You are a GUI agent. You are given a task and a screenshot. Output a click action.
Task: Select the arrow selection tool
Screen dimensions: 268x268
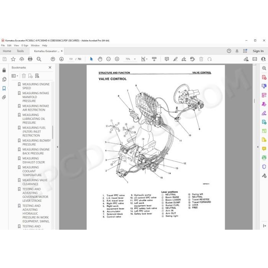click(92, 59)
